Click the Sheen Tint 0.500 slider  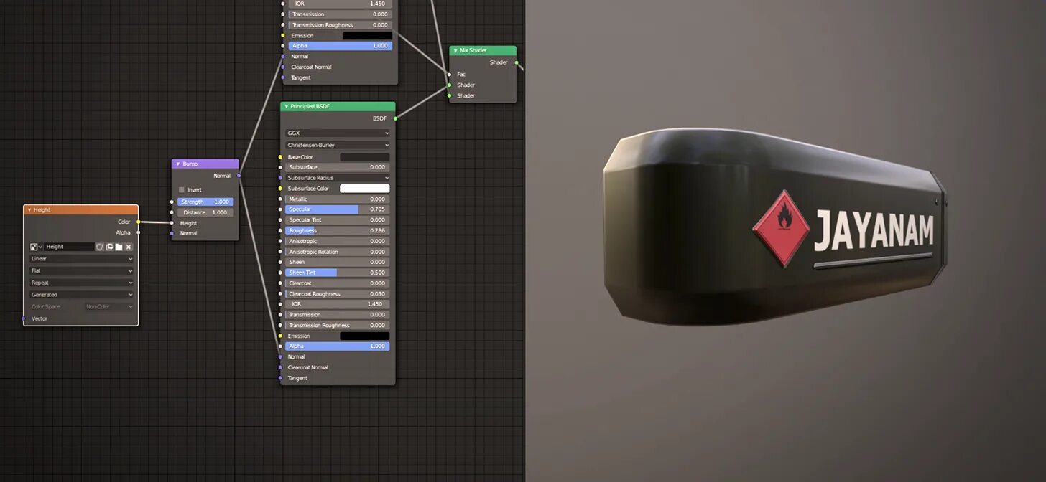coord(338,273)
